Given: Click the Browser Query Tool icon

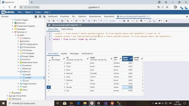Looking at the screenshot, I should click(36, 16).
